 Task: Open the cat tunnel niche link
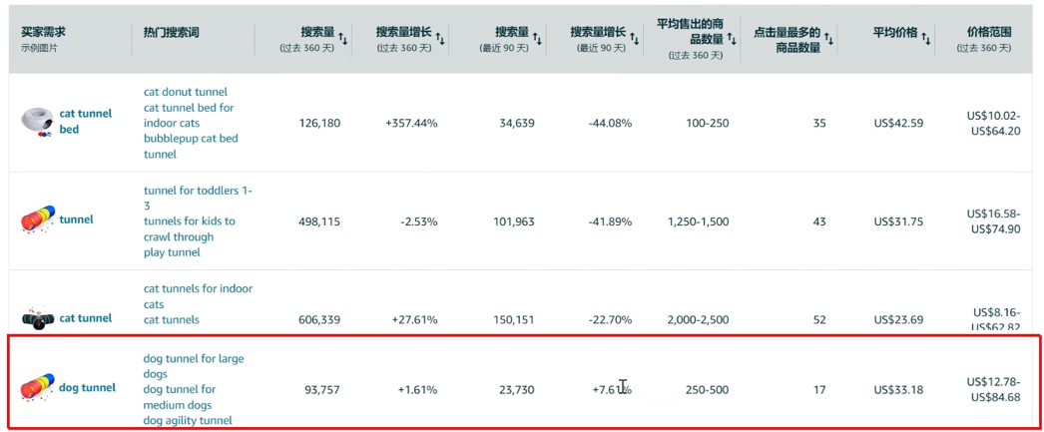85,318
